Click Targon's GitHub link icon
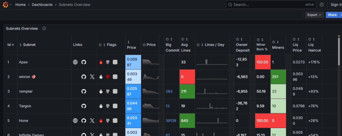The height and width of the screenshot is (136, 342). 84,106
